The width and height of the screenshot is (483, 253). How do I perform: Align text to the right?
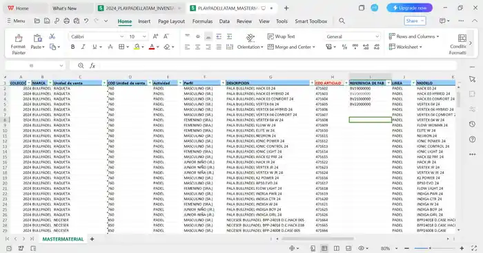(x=208, y=47)
